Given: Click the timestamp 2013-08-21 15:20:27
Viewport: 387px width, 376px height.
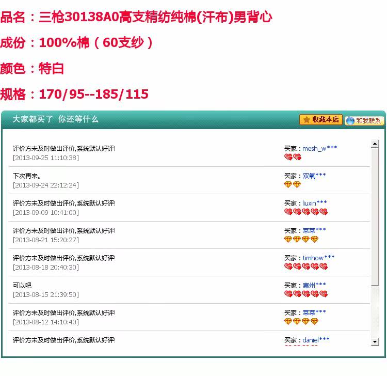Looking at the screenshot, I should pyautogui.click(x=46, y=240).
